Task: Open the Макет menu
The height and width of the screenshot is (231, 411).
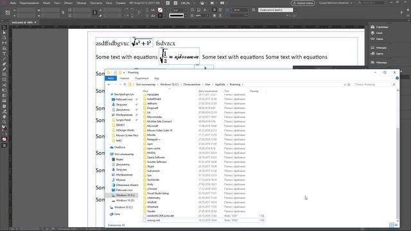Action: [46, 3]
